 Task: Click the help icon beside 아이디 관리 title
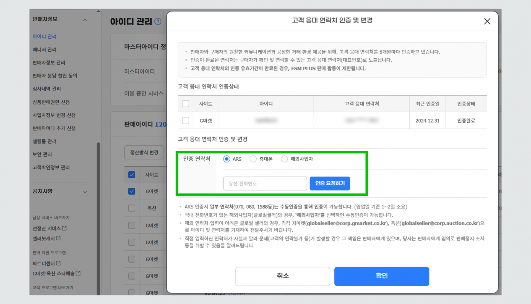(x=158, y=22)
